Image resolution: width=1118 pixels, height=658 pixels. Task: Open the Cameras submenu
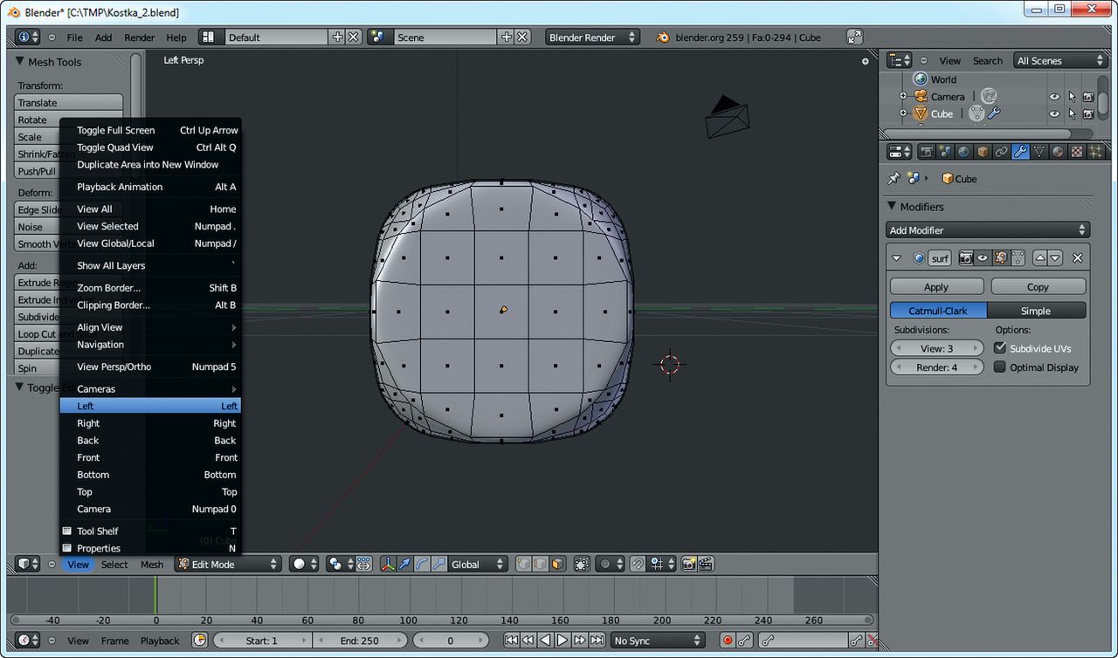150,389
